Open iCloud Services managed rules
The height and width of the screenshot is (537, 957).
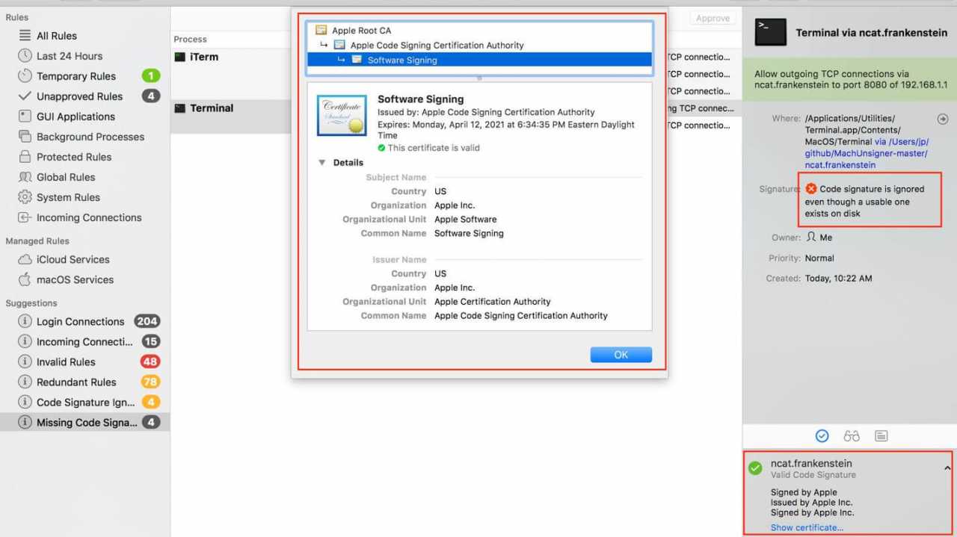coord(73,259)
